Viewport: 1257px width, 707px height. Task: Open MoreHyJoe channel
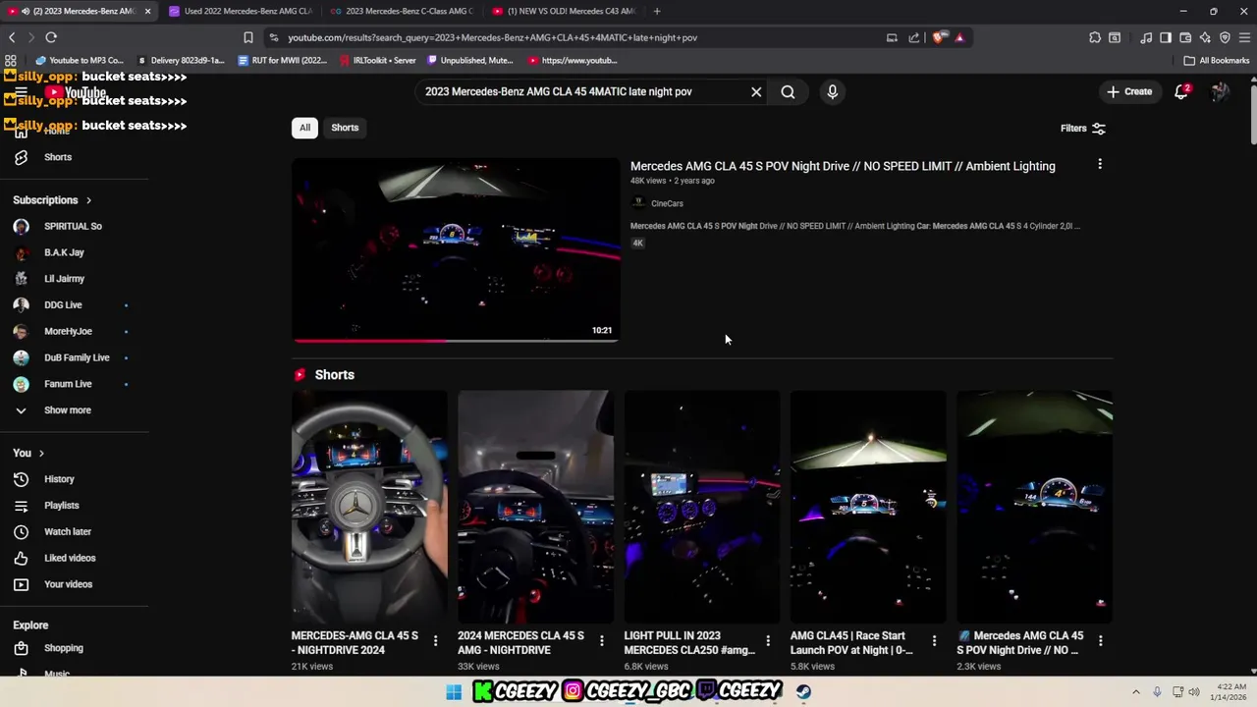click(x=68, y=332)
